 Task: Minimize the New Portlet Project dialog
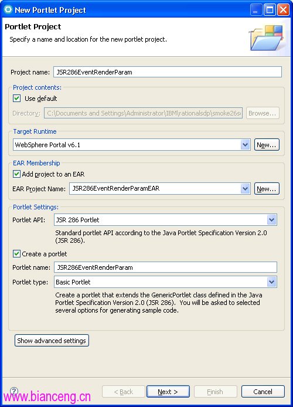pyautogui.click(x=256, y=10)
